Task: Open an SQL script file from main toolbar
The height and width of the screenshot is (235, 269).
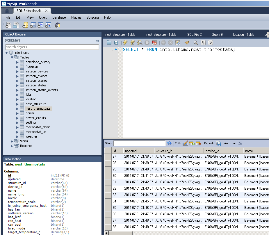Action: (x=16, y=25)
